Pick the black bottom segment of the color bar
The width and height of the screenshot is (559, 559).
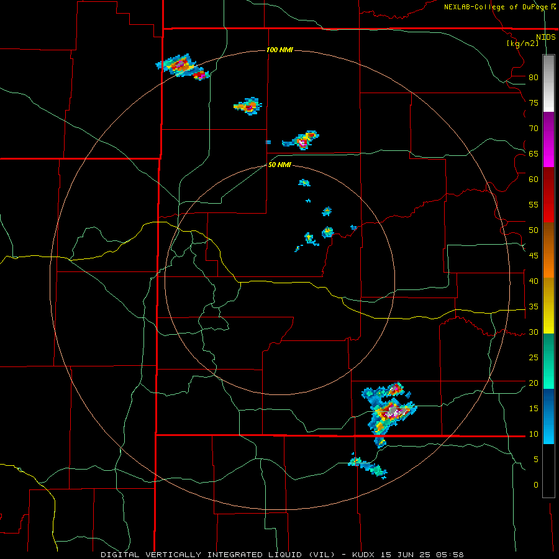(548, 471)
